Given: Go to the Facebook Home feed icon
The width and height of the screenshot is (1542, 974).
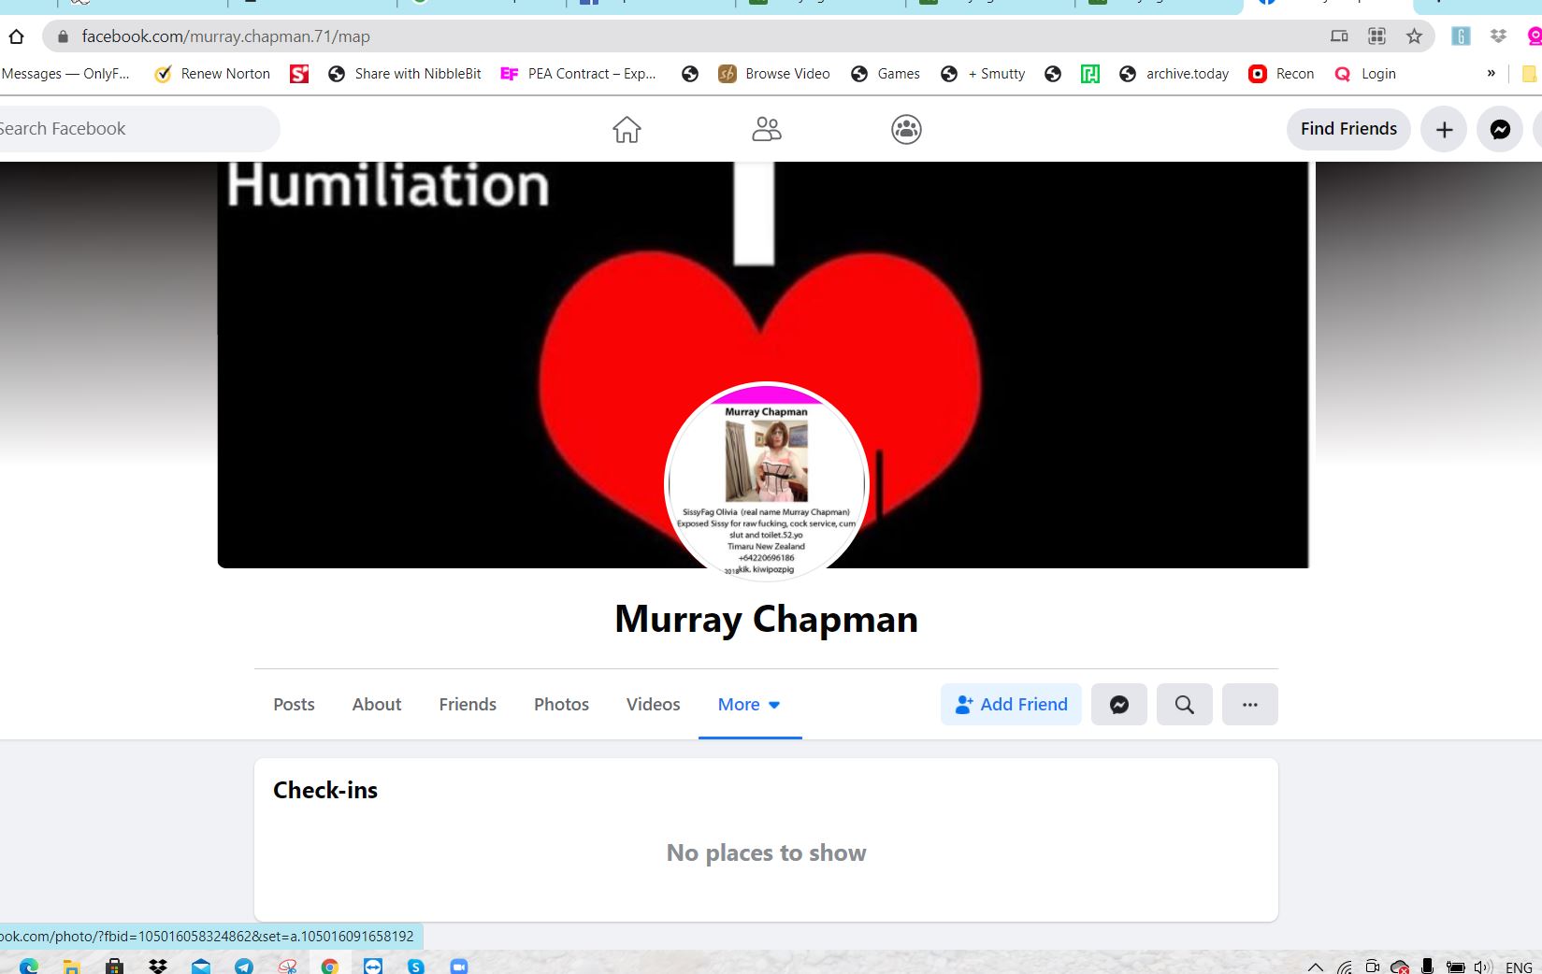Looking at the screenshot, I should 627,129.
